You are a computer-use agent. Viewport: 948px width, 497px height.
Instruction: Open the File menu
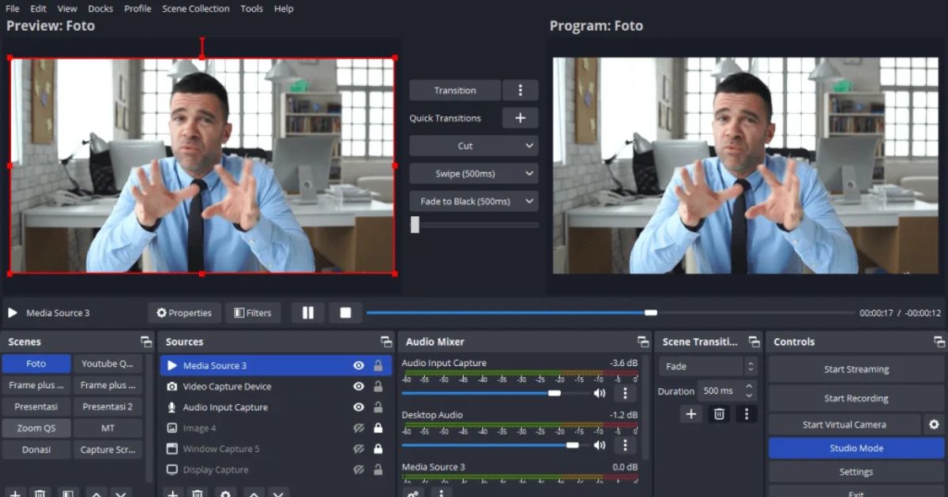coord(13,9)
